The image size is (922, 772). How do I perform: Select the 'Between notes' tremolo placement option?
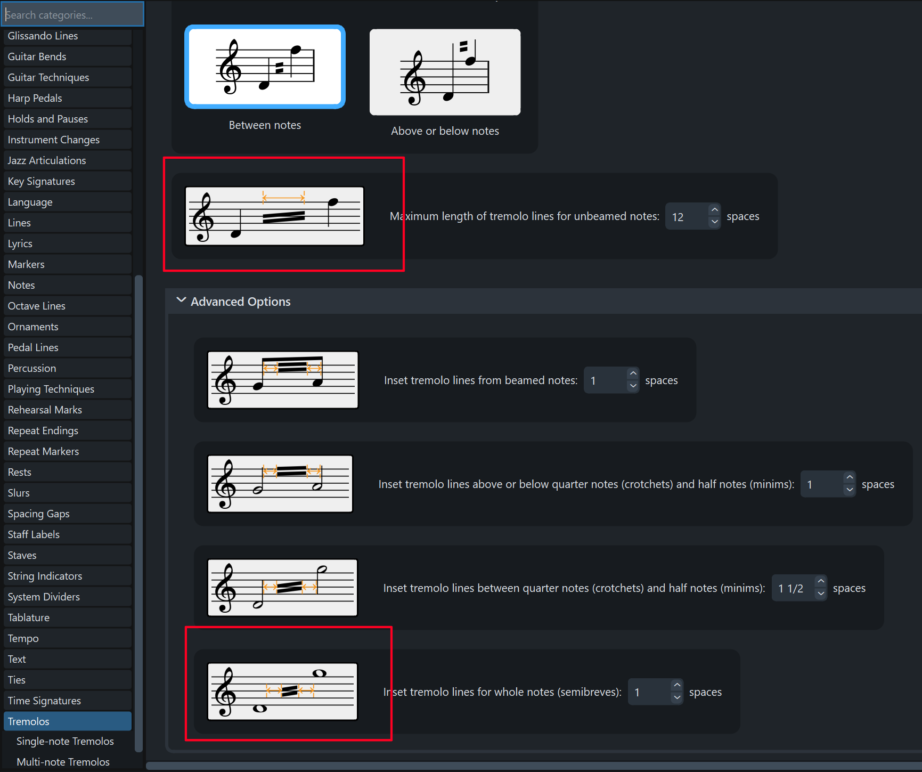point(265,67)
